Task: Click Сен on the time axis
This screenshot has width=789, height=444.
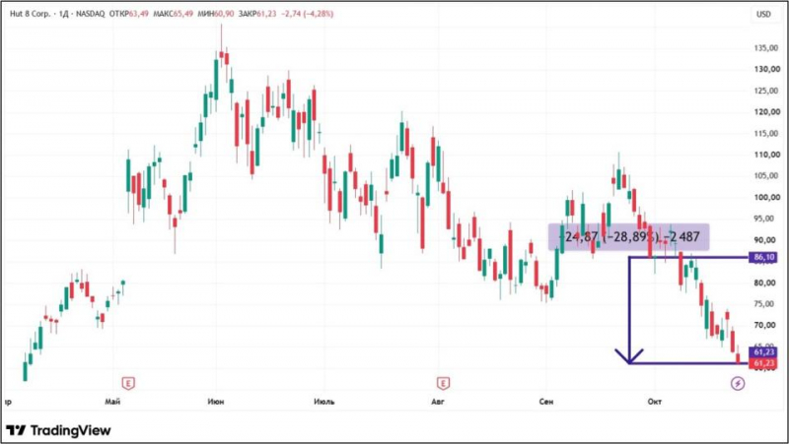Action: 546,402
